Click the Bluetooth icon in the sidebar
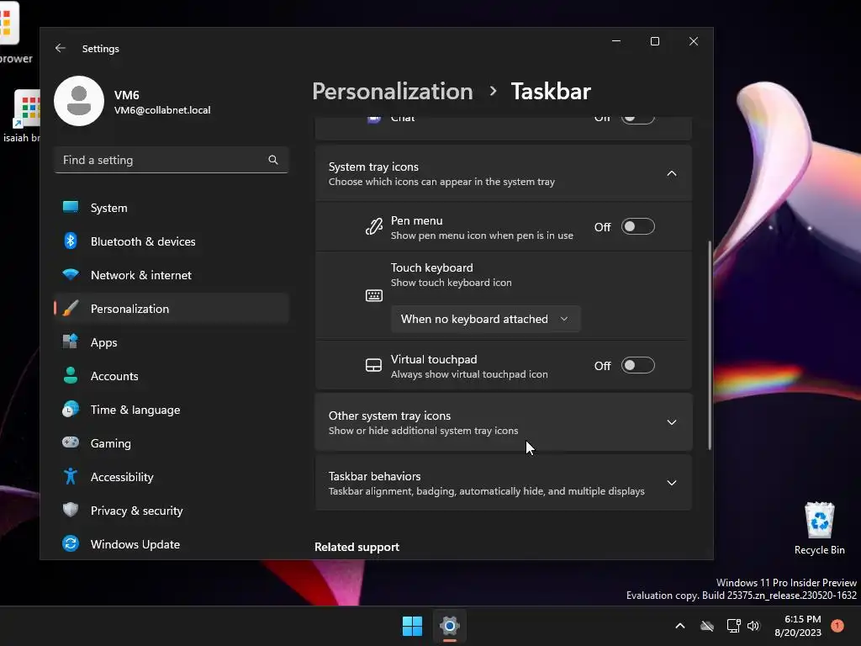This screenshot has height=646, width=861. tap(71, 241)
